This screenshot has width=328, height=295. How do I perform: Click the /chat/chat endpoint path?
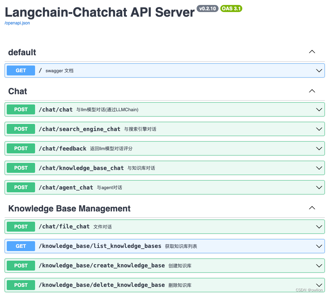[x=56, y=109]
